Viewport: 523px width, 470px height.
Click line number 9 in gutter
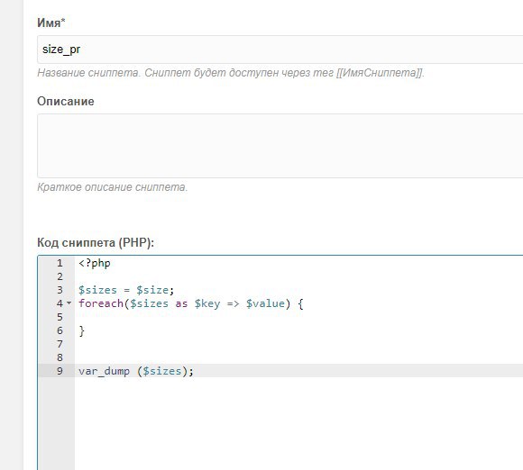[60, 371]
